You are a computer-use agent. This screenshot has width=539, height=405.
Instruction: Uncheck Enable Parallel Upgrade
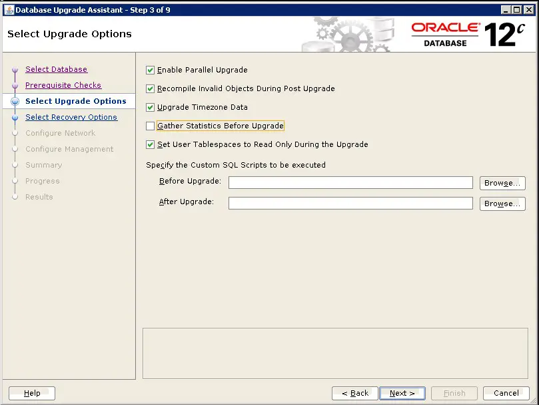(x=150, y=70)
